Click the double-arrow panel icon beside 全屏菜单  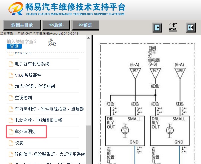(191, 28)
